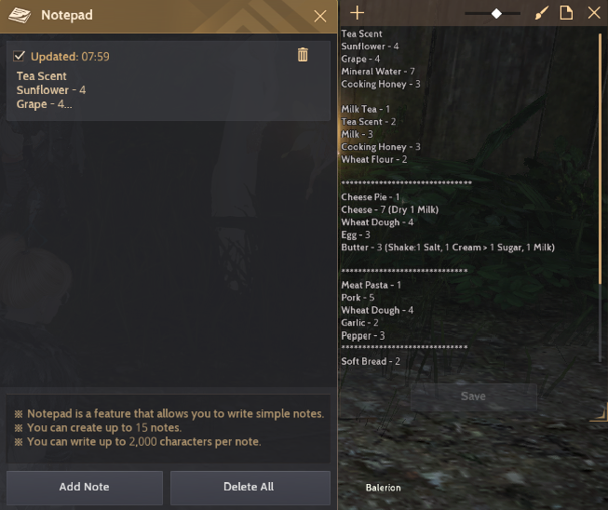
Task: Close the sticky note panel
Action: (x=594, y=13)
